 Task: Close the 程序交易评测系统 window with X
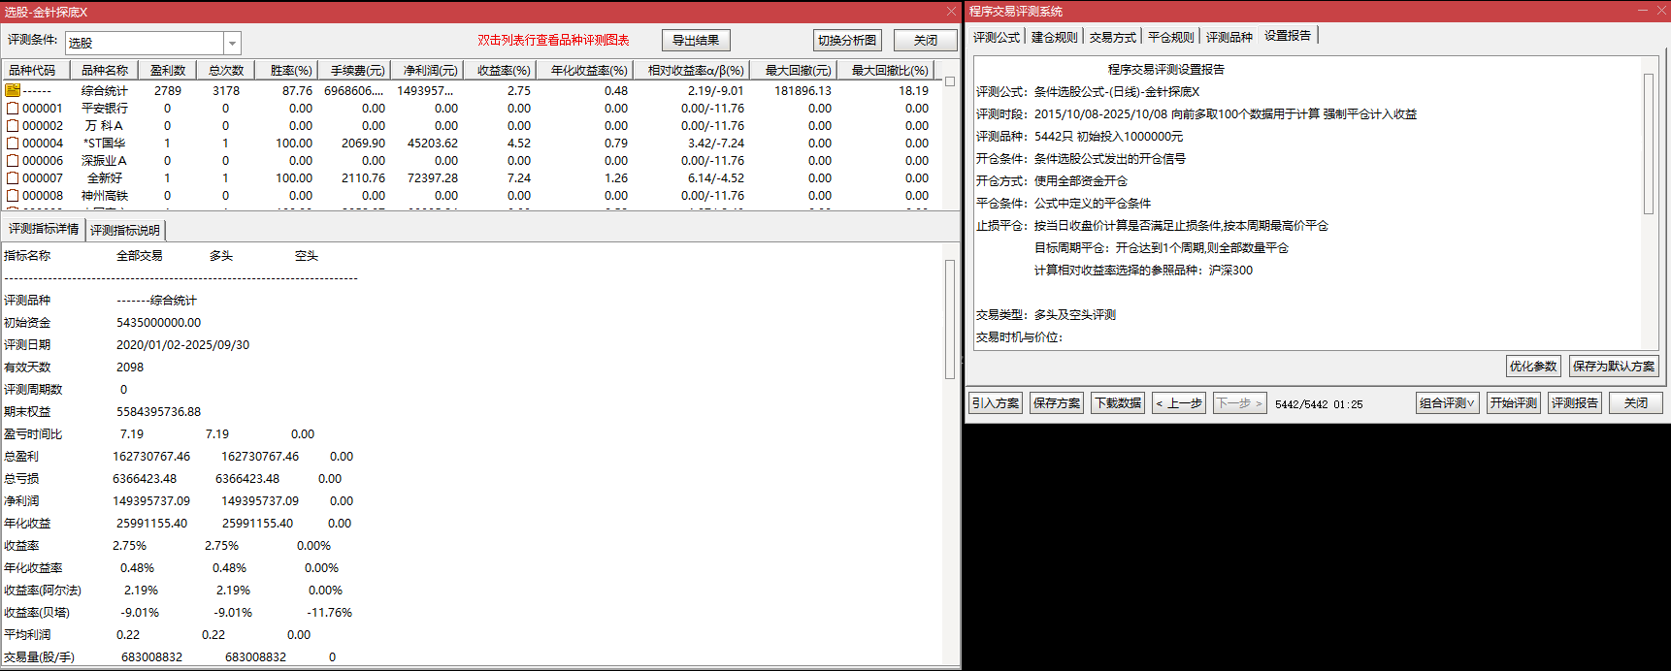[1660, 11]
